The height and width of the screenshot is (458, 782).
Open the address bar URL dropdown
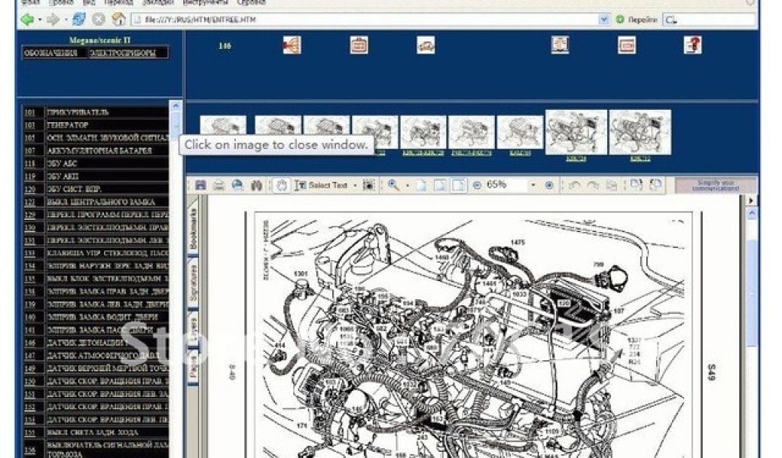(604, 20)
